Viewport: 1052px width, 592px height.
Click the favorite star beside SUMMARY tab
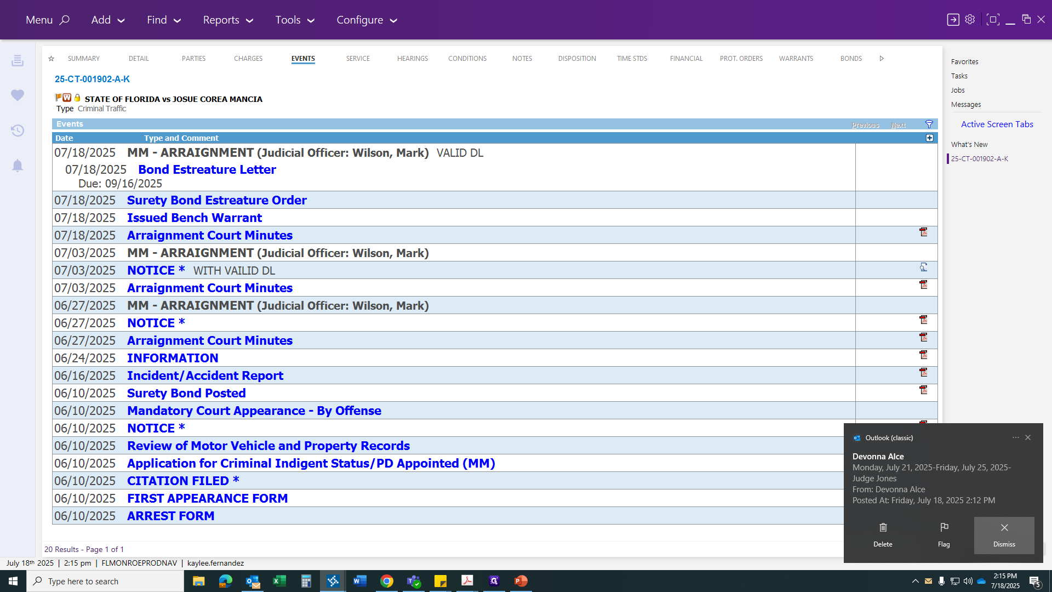[x=51, y=59]
